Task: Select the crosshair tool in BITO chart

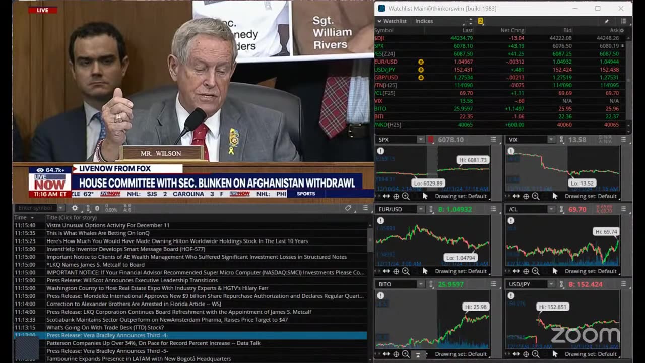Action: tap(396, 354)
